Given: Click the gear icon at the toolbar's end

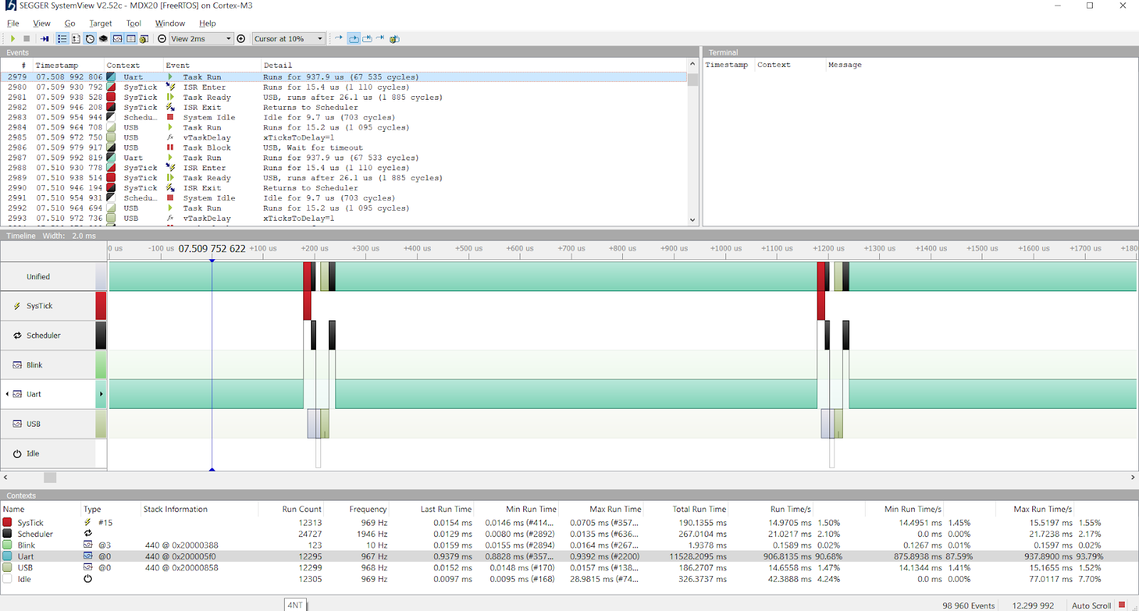Looking at the screenshot, I should [x=394, y=38].
